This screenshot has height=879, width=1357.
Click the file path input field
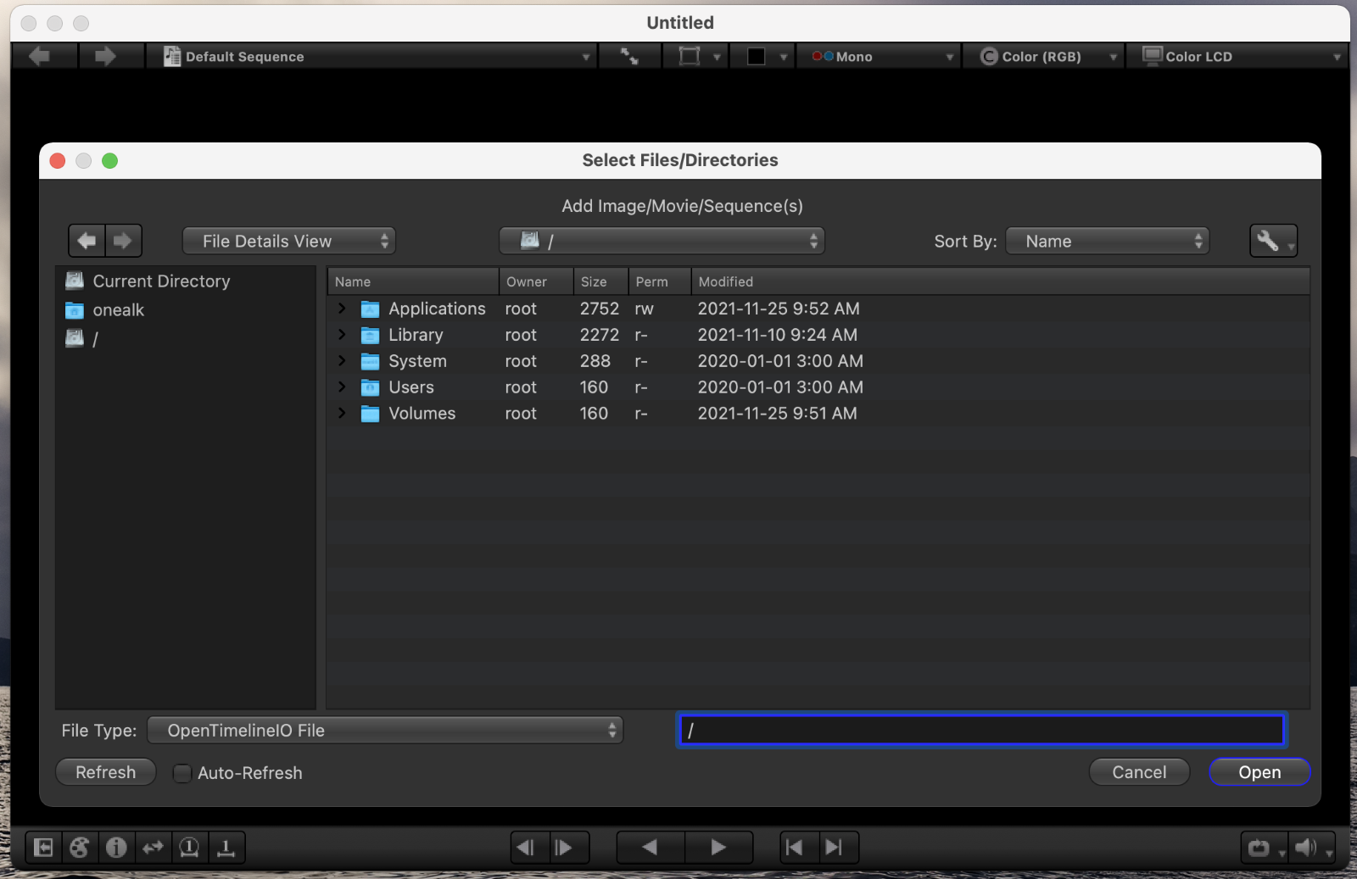click(981, 730)
